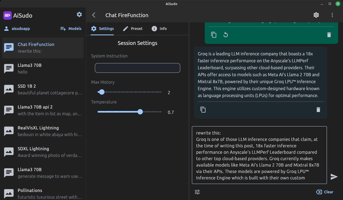Copy the Groq response message
343x200 pixels.
[203, 110]
